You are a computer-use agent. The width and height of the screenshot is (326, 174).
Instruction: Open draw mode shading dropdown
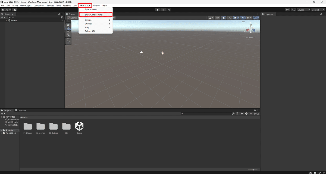[x=211, y=18]
